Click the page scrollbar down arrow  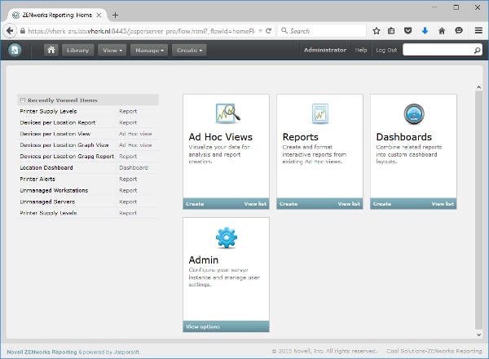click(478, 335)
